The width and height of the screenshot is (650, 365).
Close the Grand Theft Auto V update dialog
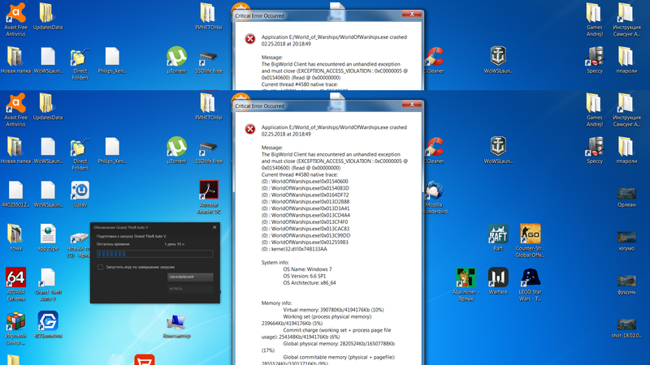pos(214,227)
